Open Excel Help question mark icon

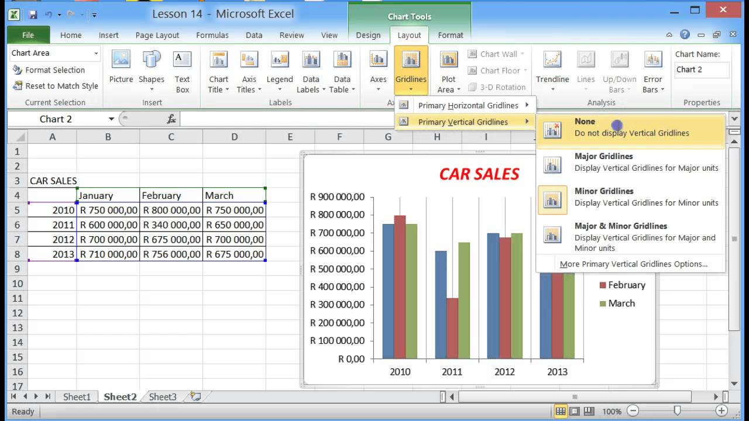[685, 34]
